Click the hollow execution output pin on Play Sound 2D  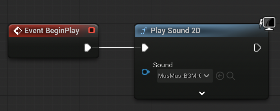click(257, 48)
